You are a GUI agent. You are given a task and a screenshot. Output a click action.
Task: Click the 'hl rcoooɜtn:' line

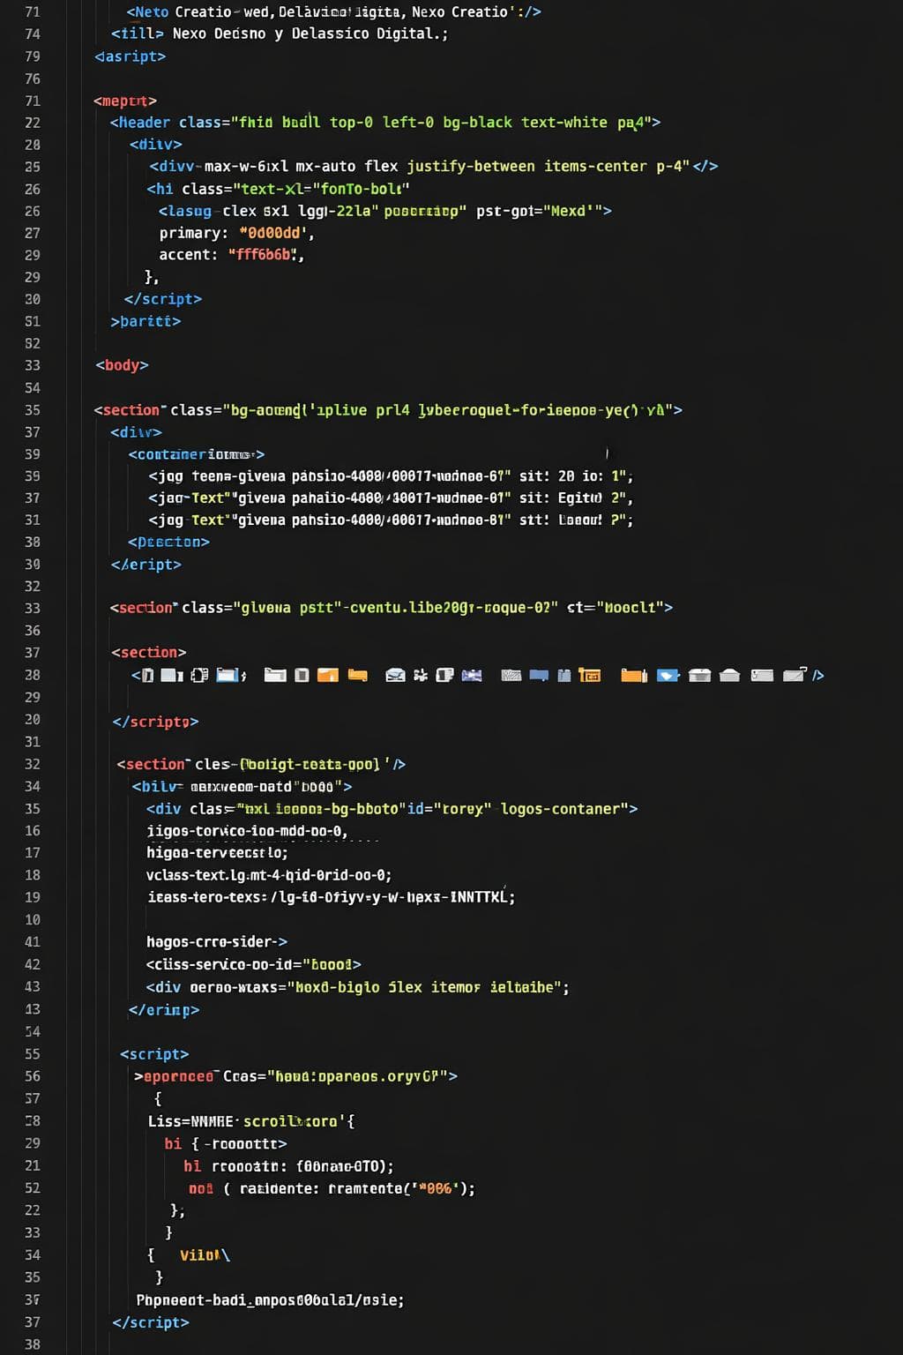288,1166
